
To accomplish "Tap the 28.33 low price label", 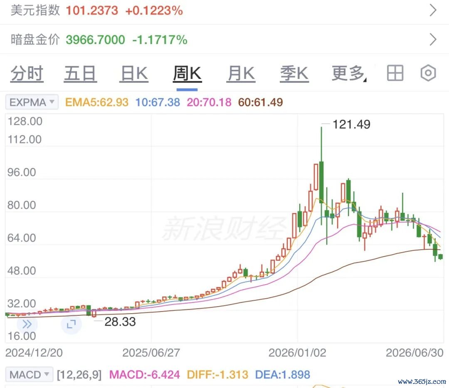I will point(120,322).
